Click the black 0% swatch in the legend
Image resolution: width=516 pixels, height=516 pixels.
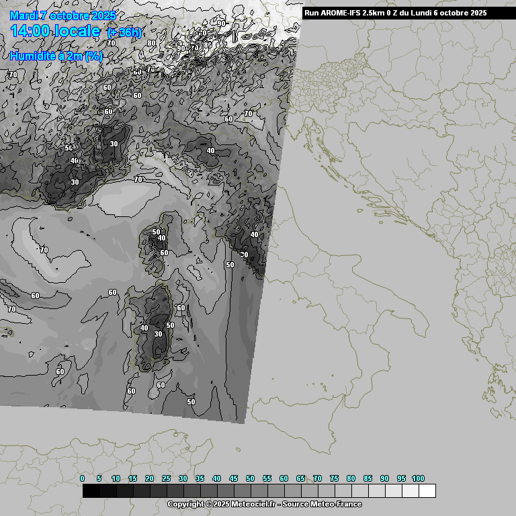91,491
